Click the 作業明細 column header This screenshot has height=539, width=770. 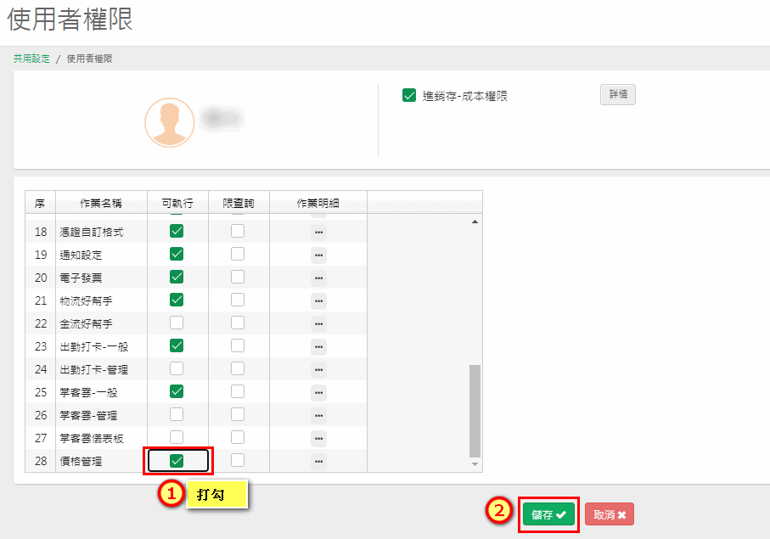[318, 203]
